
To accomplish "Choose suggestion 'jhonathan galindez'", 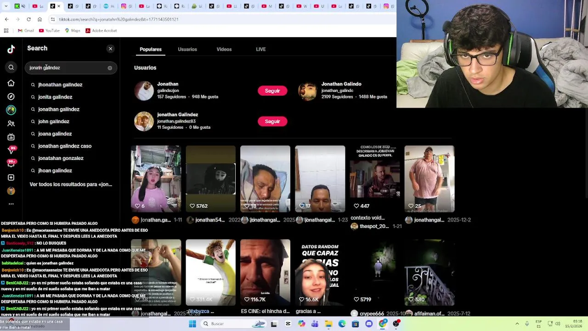I will point(60,85).
